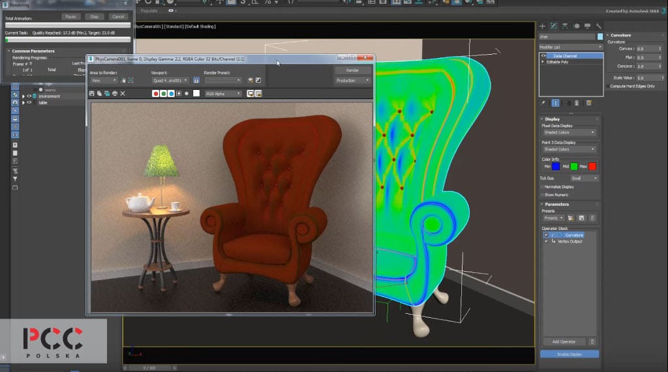Expand the Editable Poly modifier
The height and width of the screenshot is (372, 668).
pyautogui.click(x=543, y=62)
